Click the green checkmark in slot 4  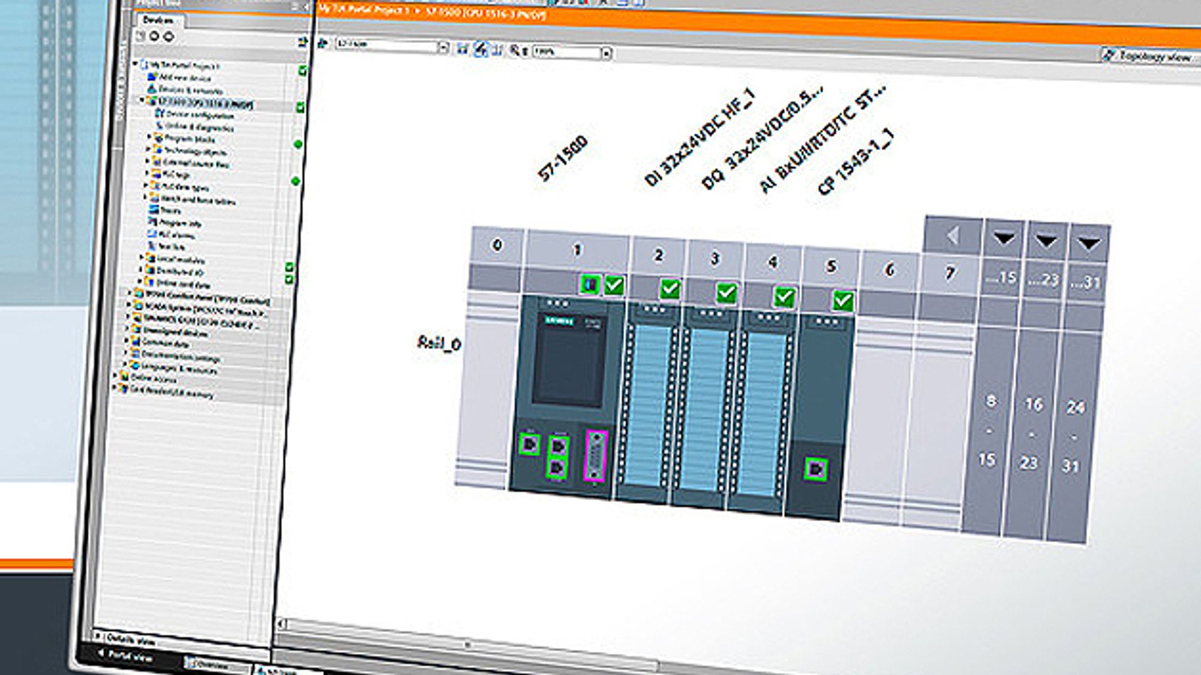pyautogui.click(x=784, y=297)
